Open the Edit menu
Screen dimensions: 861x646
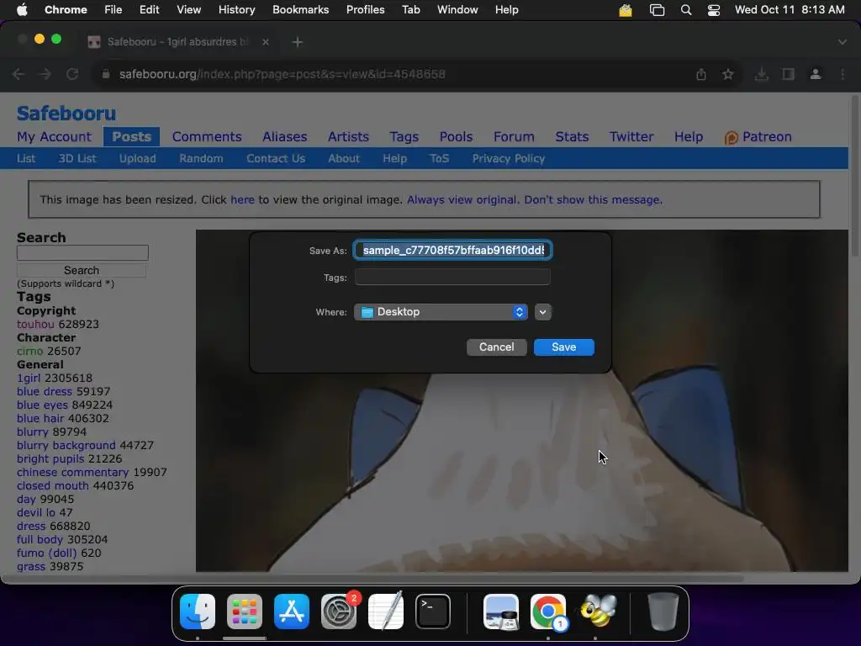pyautogui.click(x=149, y=10)
